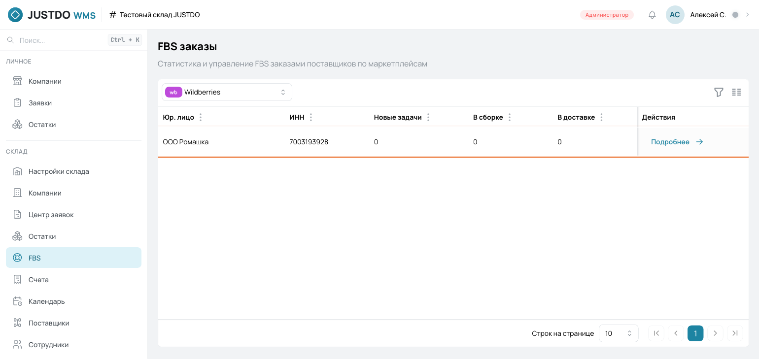Viewport: 759px width, 359px height.
Task: Expand the Алексей С. user menu chevron
Action: point(747,15)
